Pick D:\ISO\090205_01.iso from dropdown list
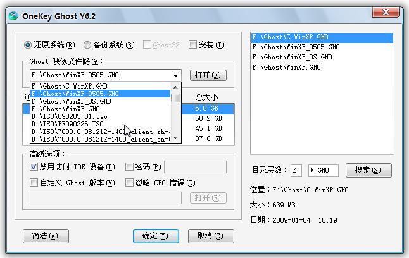Viewport: 409px width, 258px height. (x=101, y=116)
